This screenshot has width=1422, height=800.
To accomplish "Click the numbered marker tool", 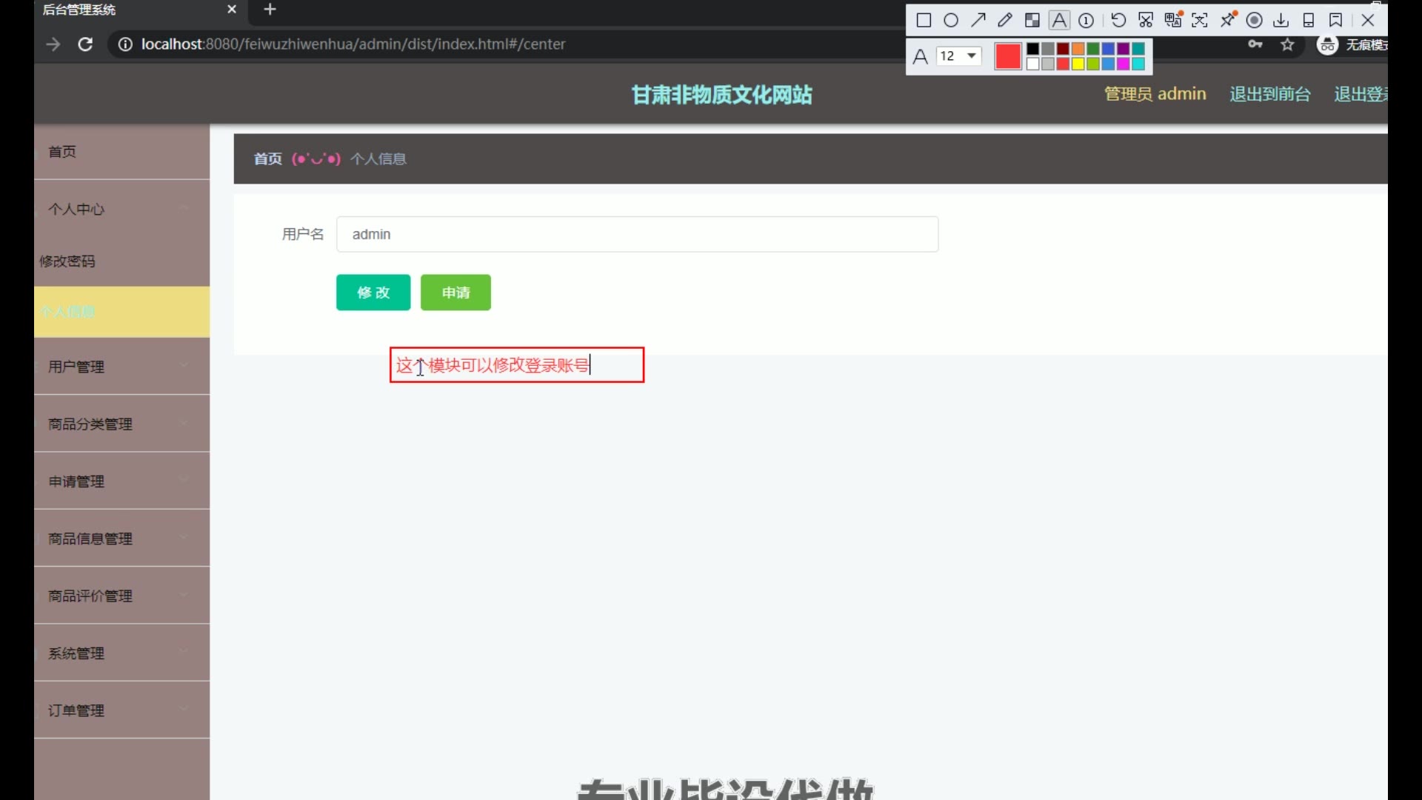I will (x=1086, y=20).
